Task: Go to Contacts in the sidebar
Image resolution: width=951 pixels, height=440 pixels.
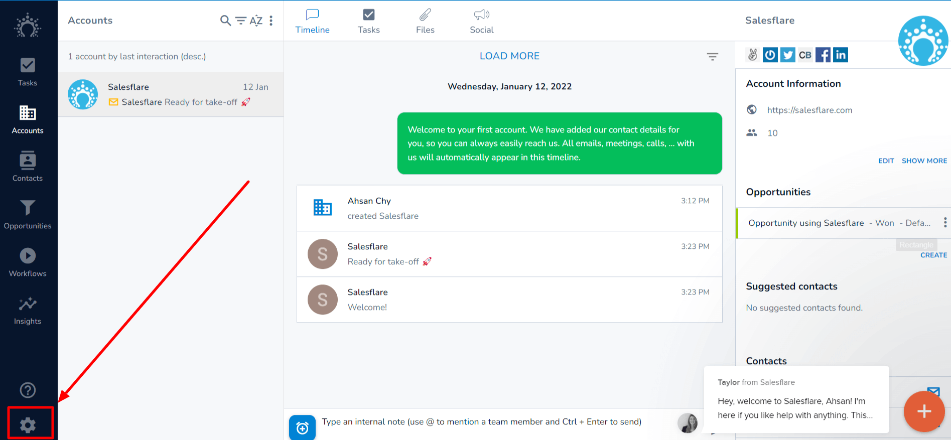Action: [x=28, y=168]
